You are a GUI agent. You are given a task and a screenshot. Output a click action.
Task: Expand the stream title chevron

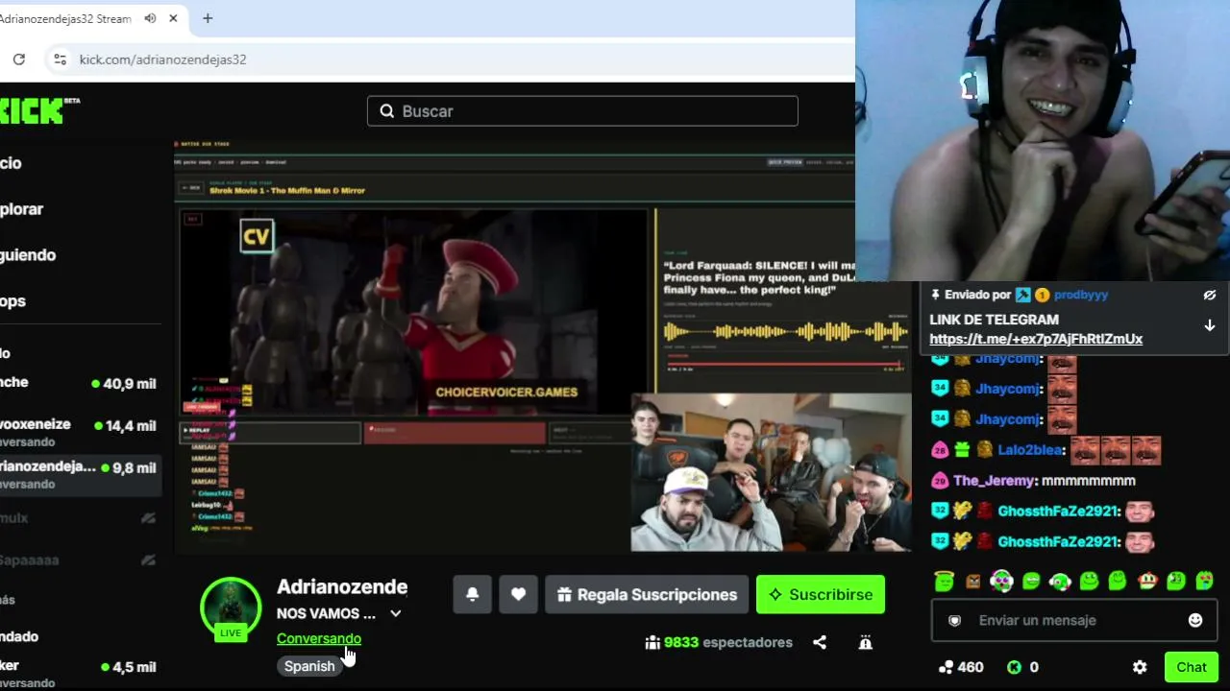click(x=396, y=614)
